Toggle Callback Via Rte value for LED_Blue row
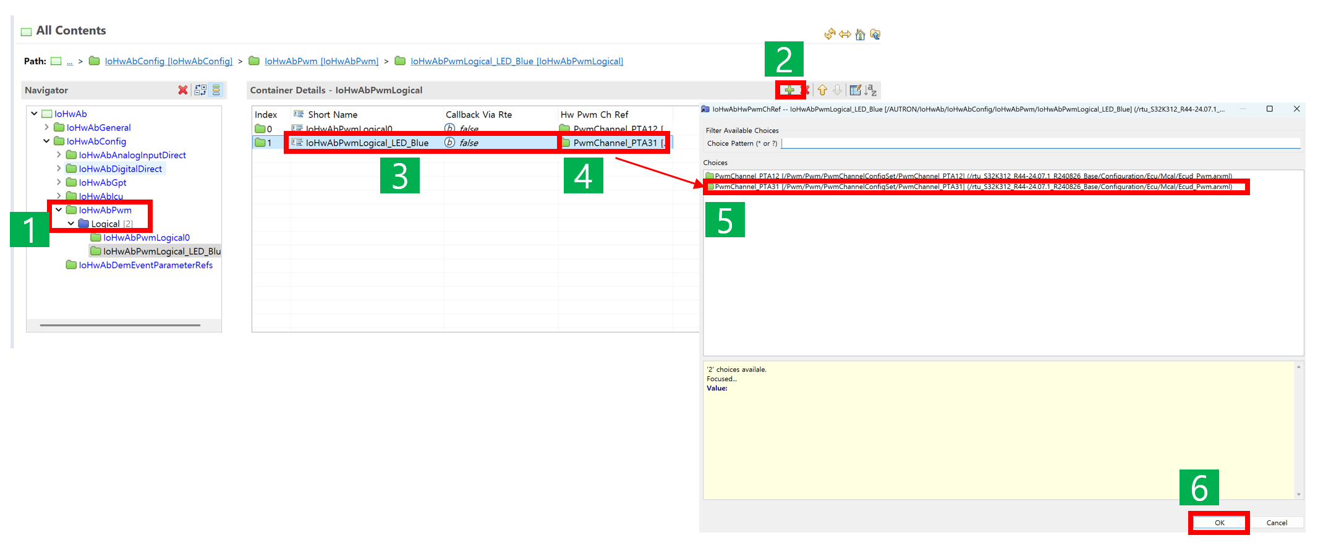The image size is (1318, 556). tap(468, 143)
